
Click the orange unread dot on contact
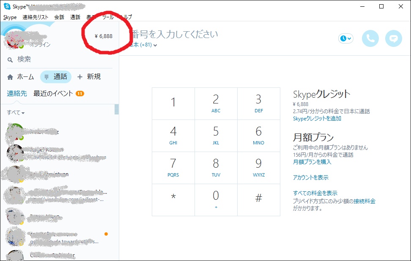[x=106, y=234]
